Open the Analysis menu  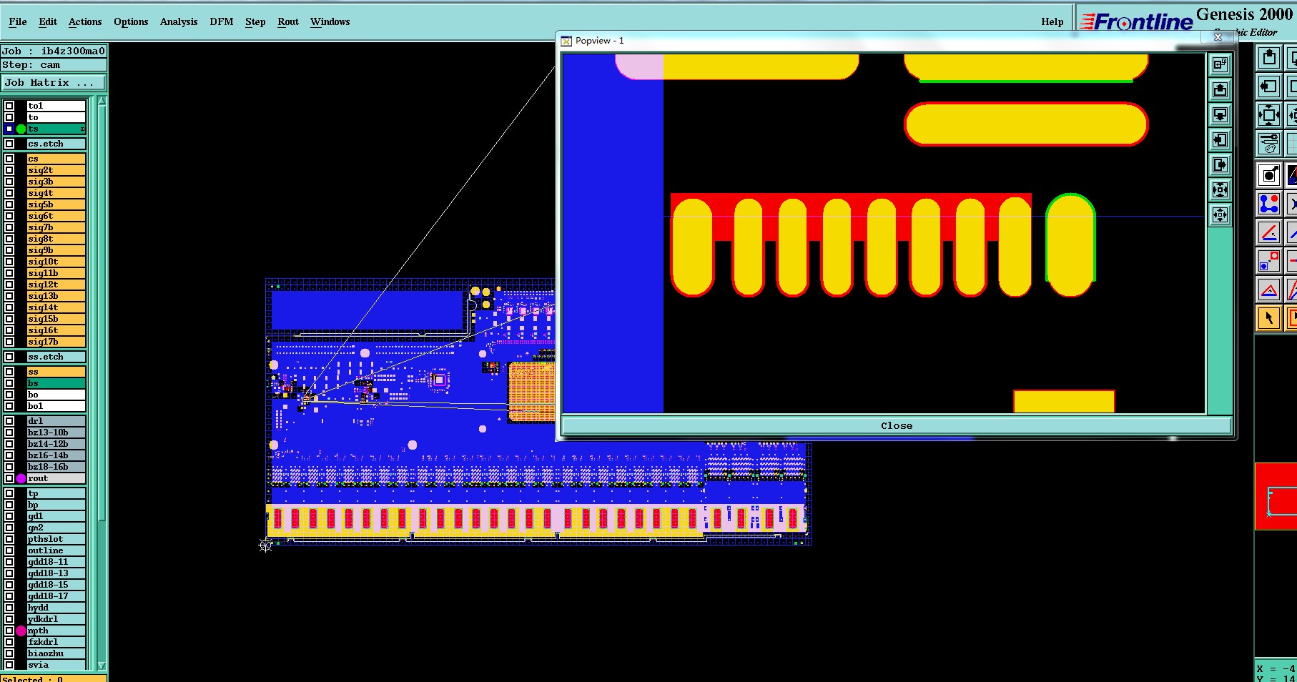click(x=179, y=21)
